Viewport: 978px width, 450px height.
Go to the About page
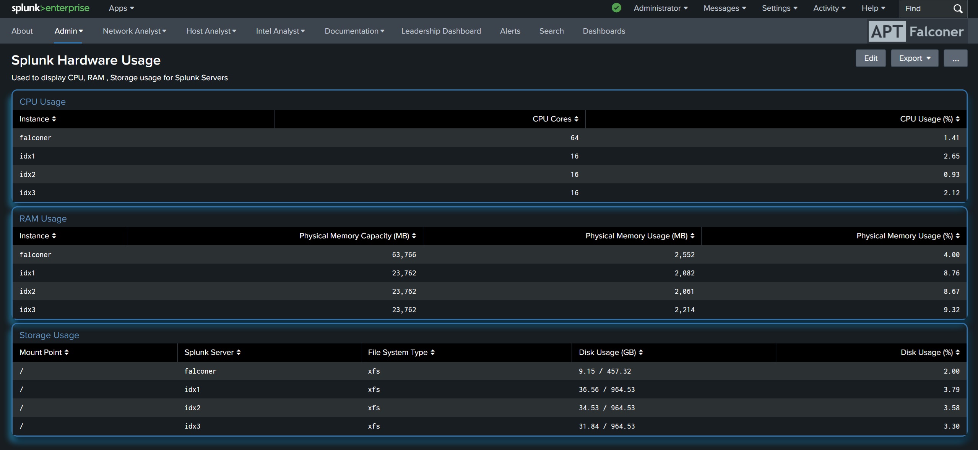coord(22,31)
